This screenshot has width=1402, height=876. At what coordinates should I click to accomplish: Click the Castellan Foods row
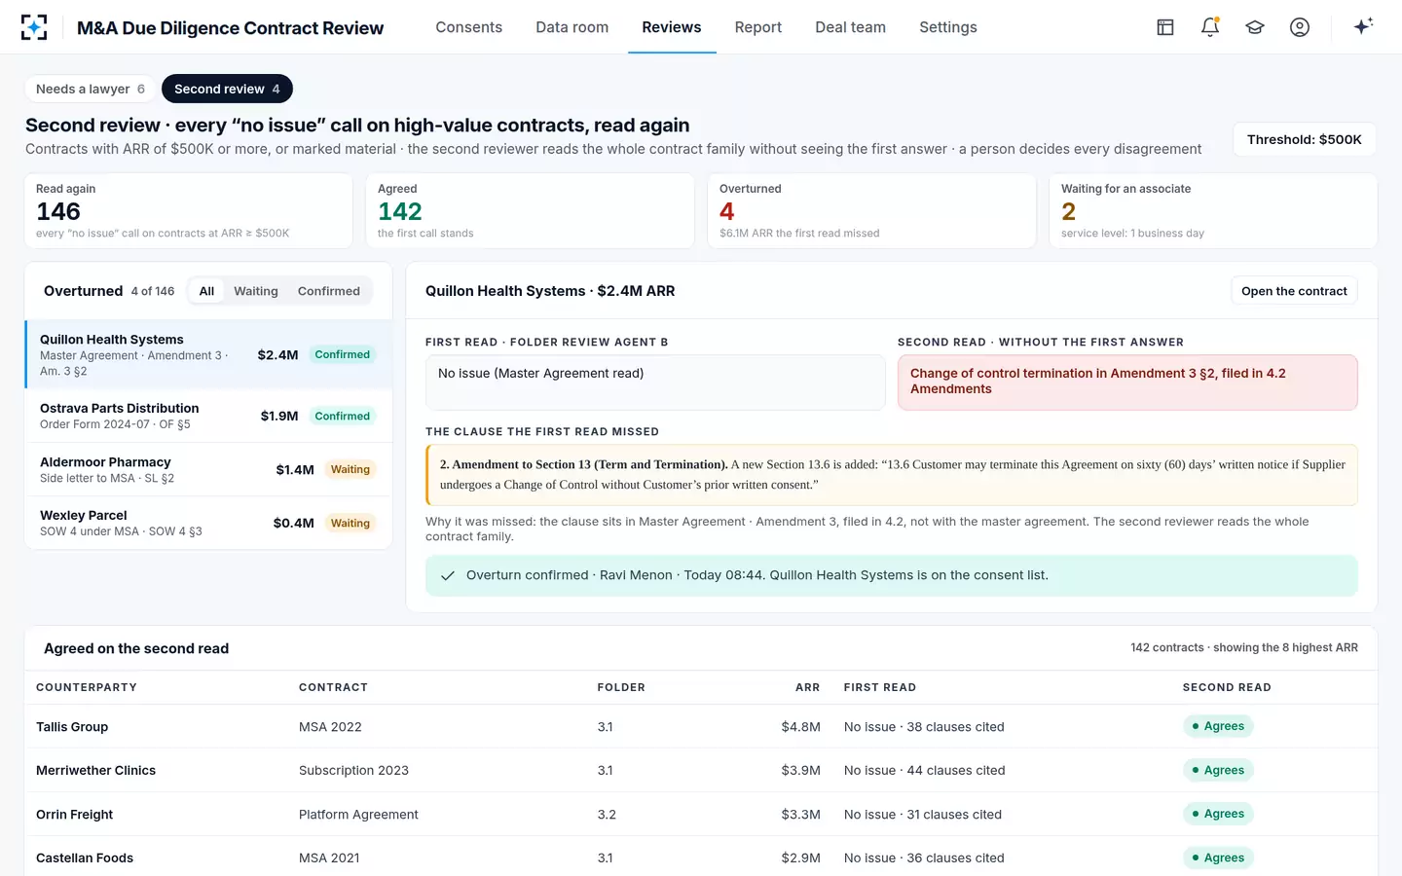click(701, 858)
